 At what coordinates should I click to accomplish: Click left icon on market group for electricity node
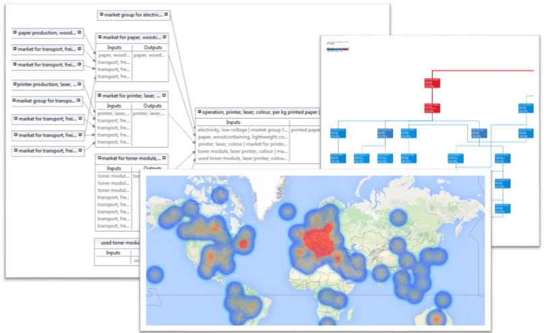(101, 14)
